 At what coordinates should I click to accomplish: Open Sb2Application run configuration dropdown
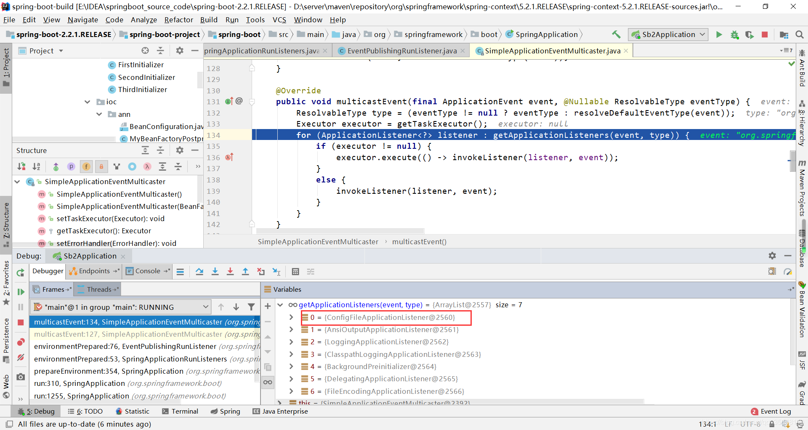click(668, 34)
